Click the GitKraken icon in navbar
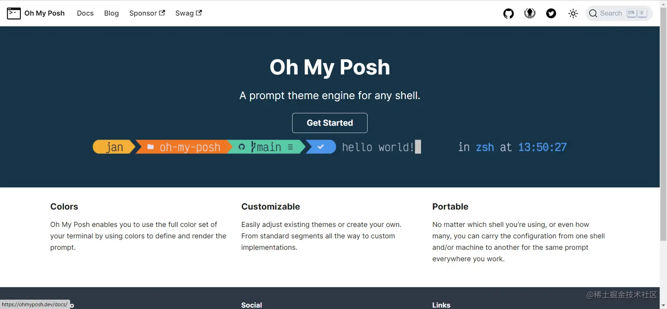The width and height of the screenshot is (667, 309). 530,14
